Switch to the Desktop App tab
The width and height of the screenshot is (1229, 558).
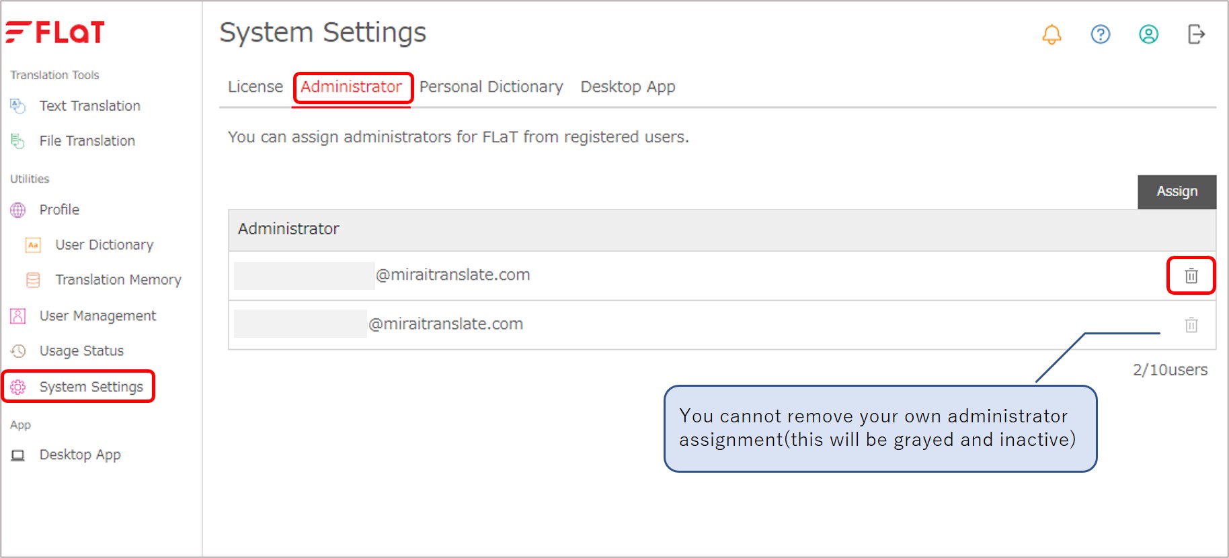click(628, 87)
